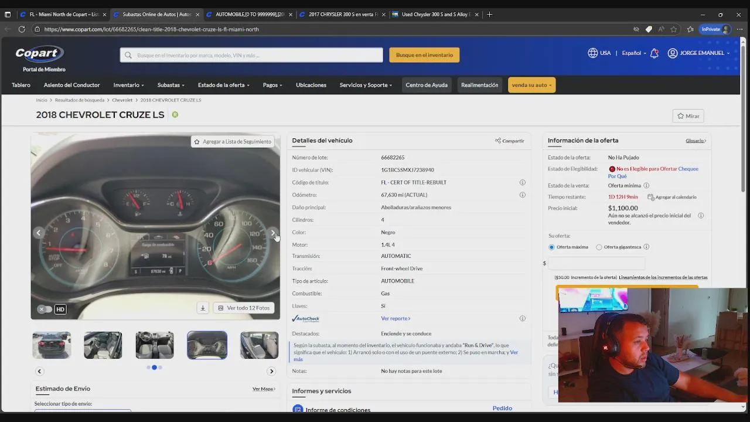Refresh the browser page

pos(22,29)
